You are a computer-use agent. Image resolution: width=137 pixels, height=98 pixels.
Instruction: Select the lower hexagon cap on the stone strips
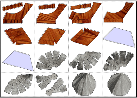[49, 92]
